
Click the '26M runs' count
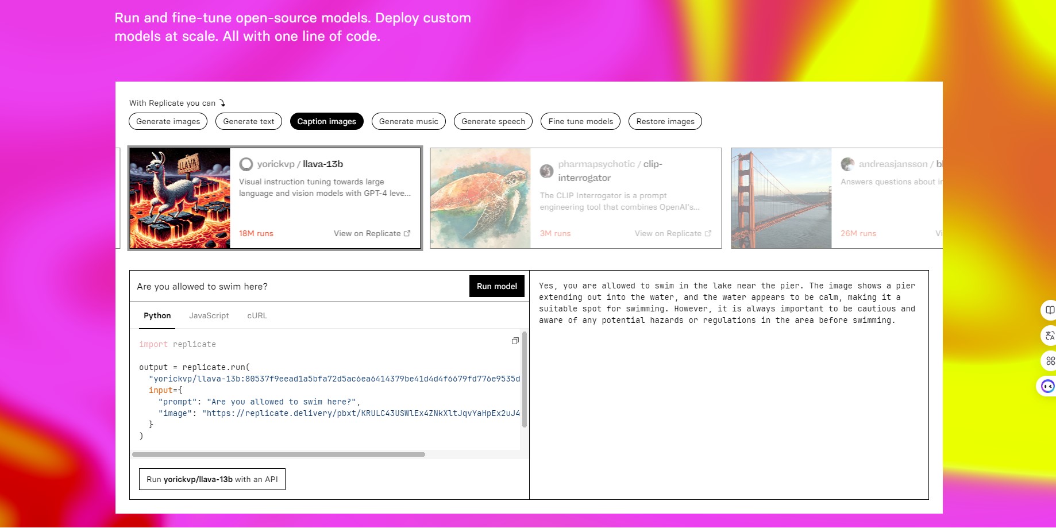click(x=858, y=233)
